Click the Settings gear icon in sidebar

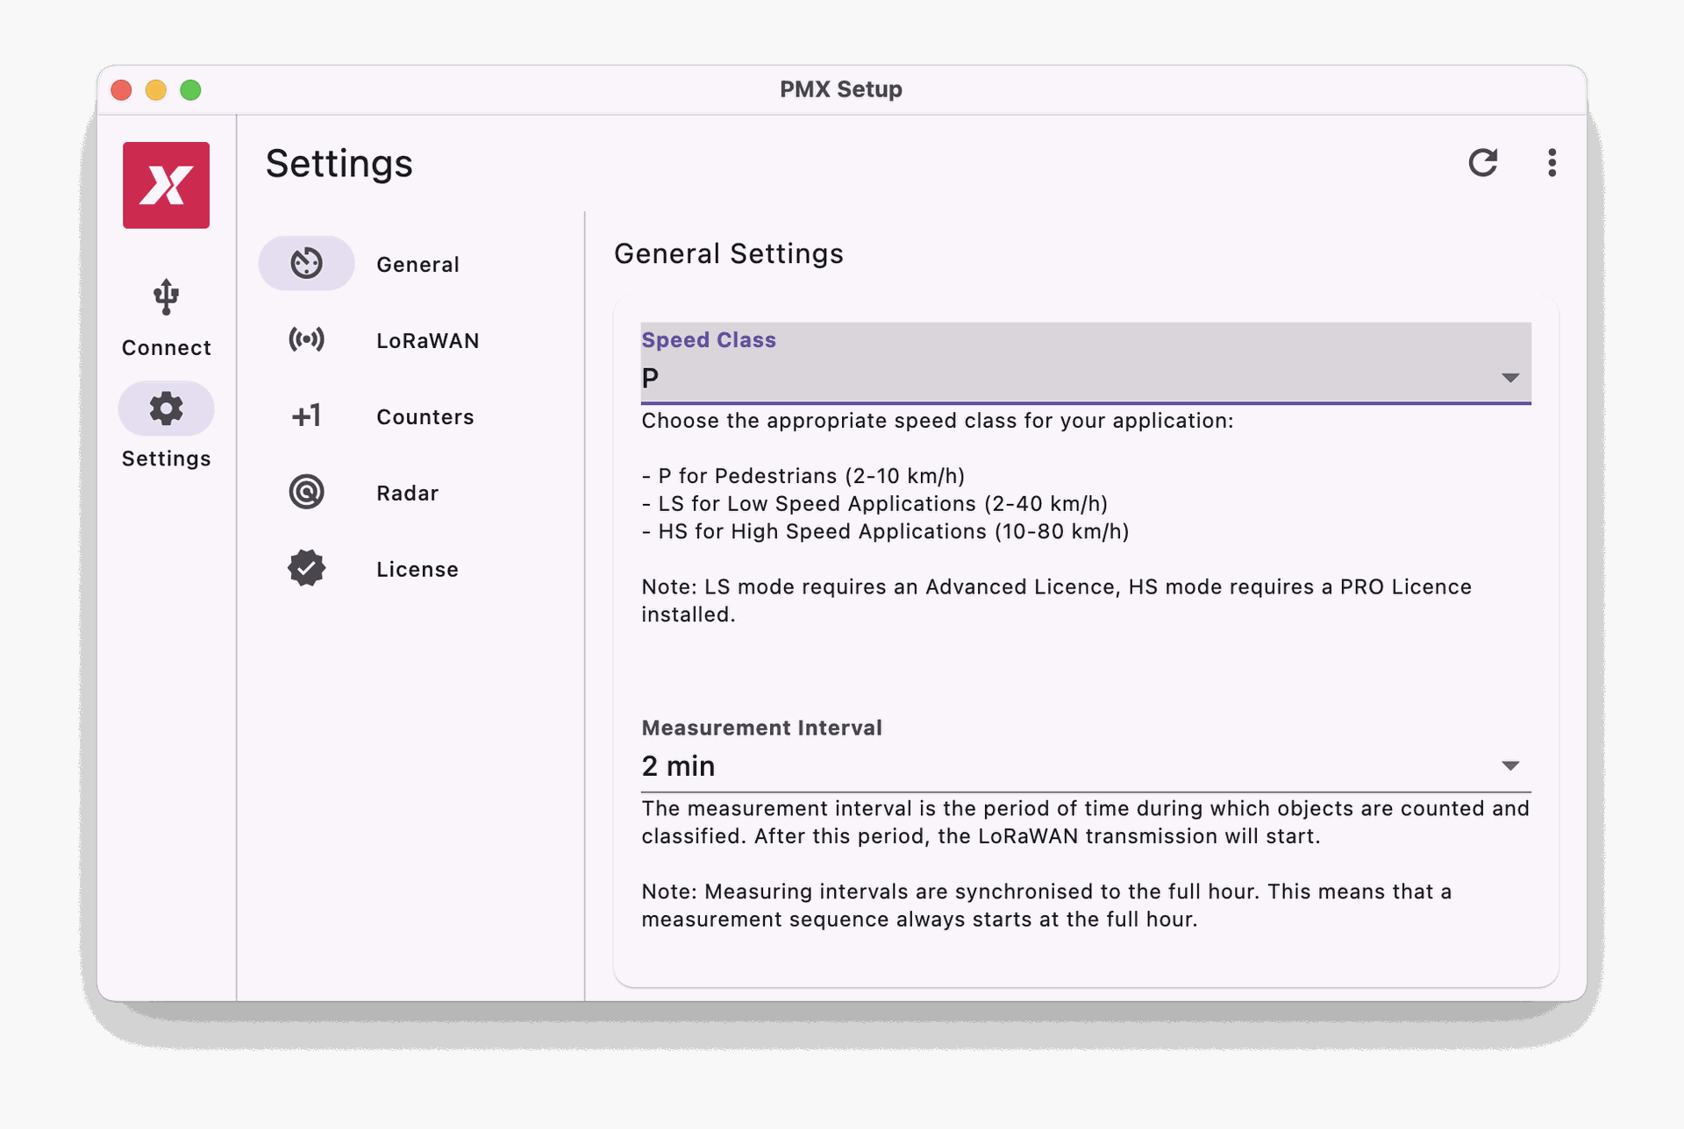point(165,408)
